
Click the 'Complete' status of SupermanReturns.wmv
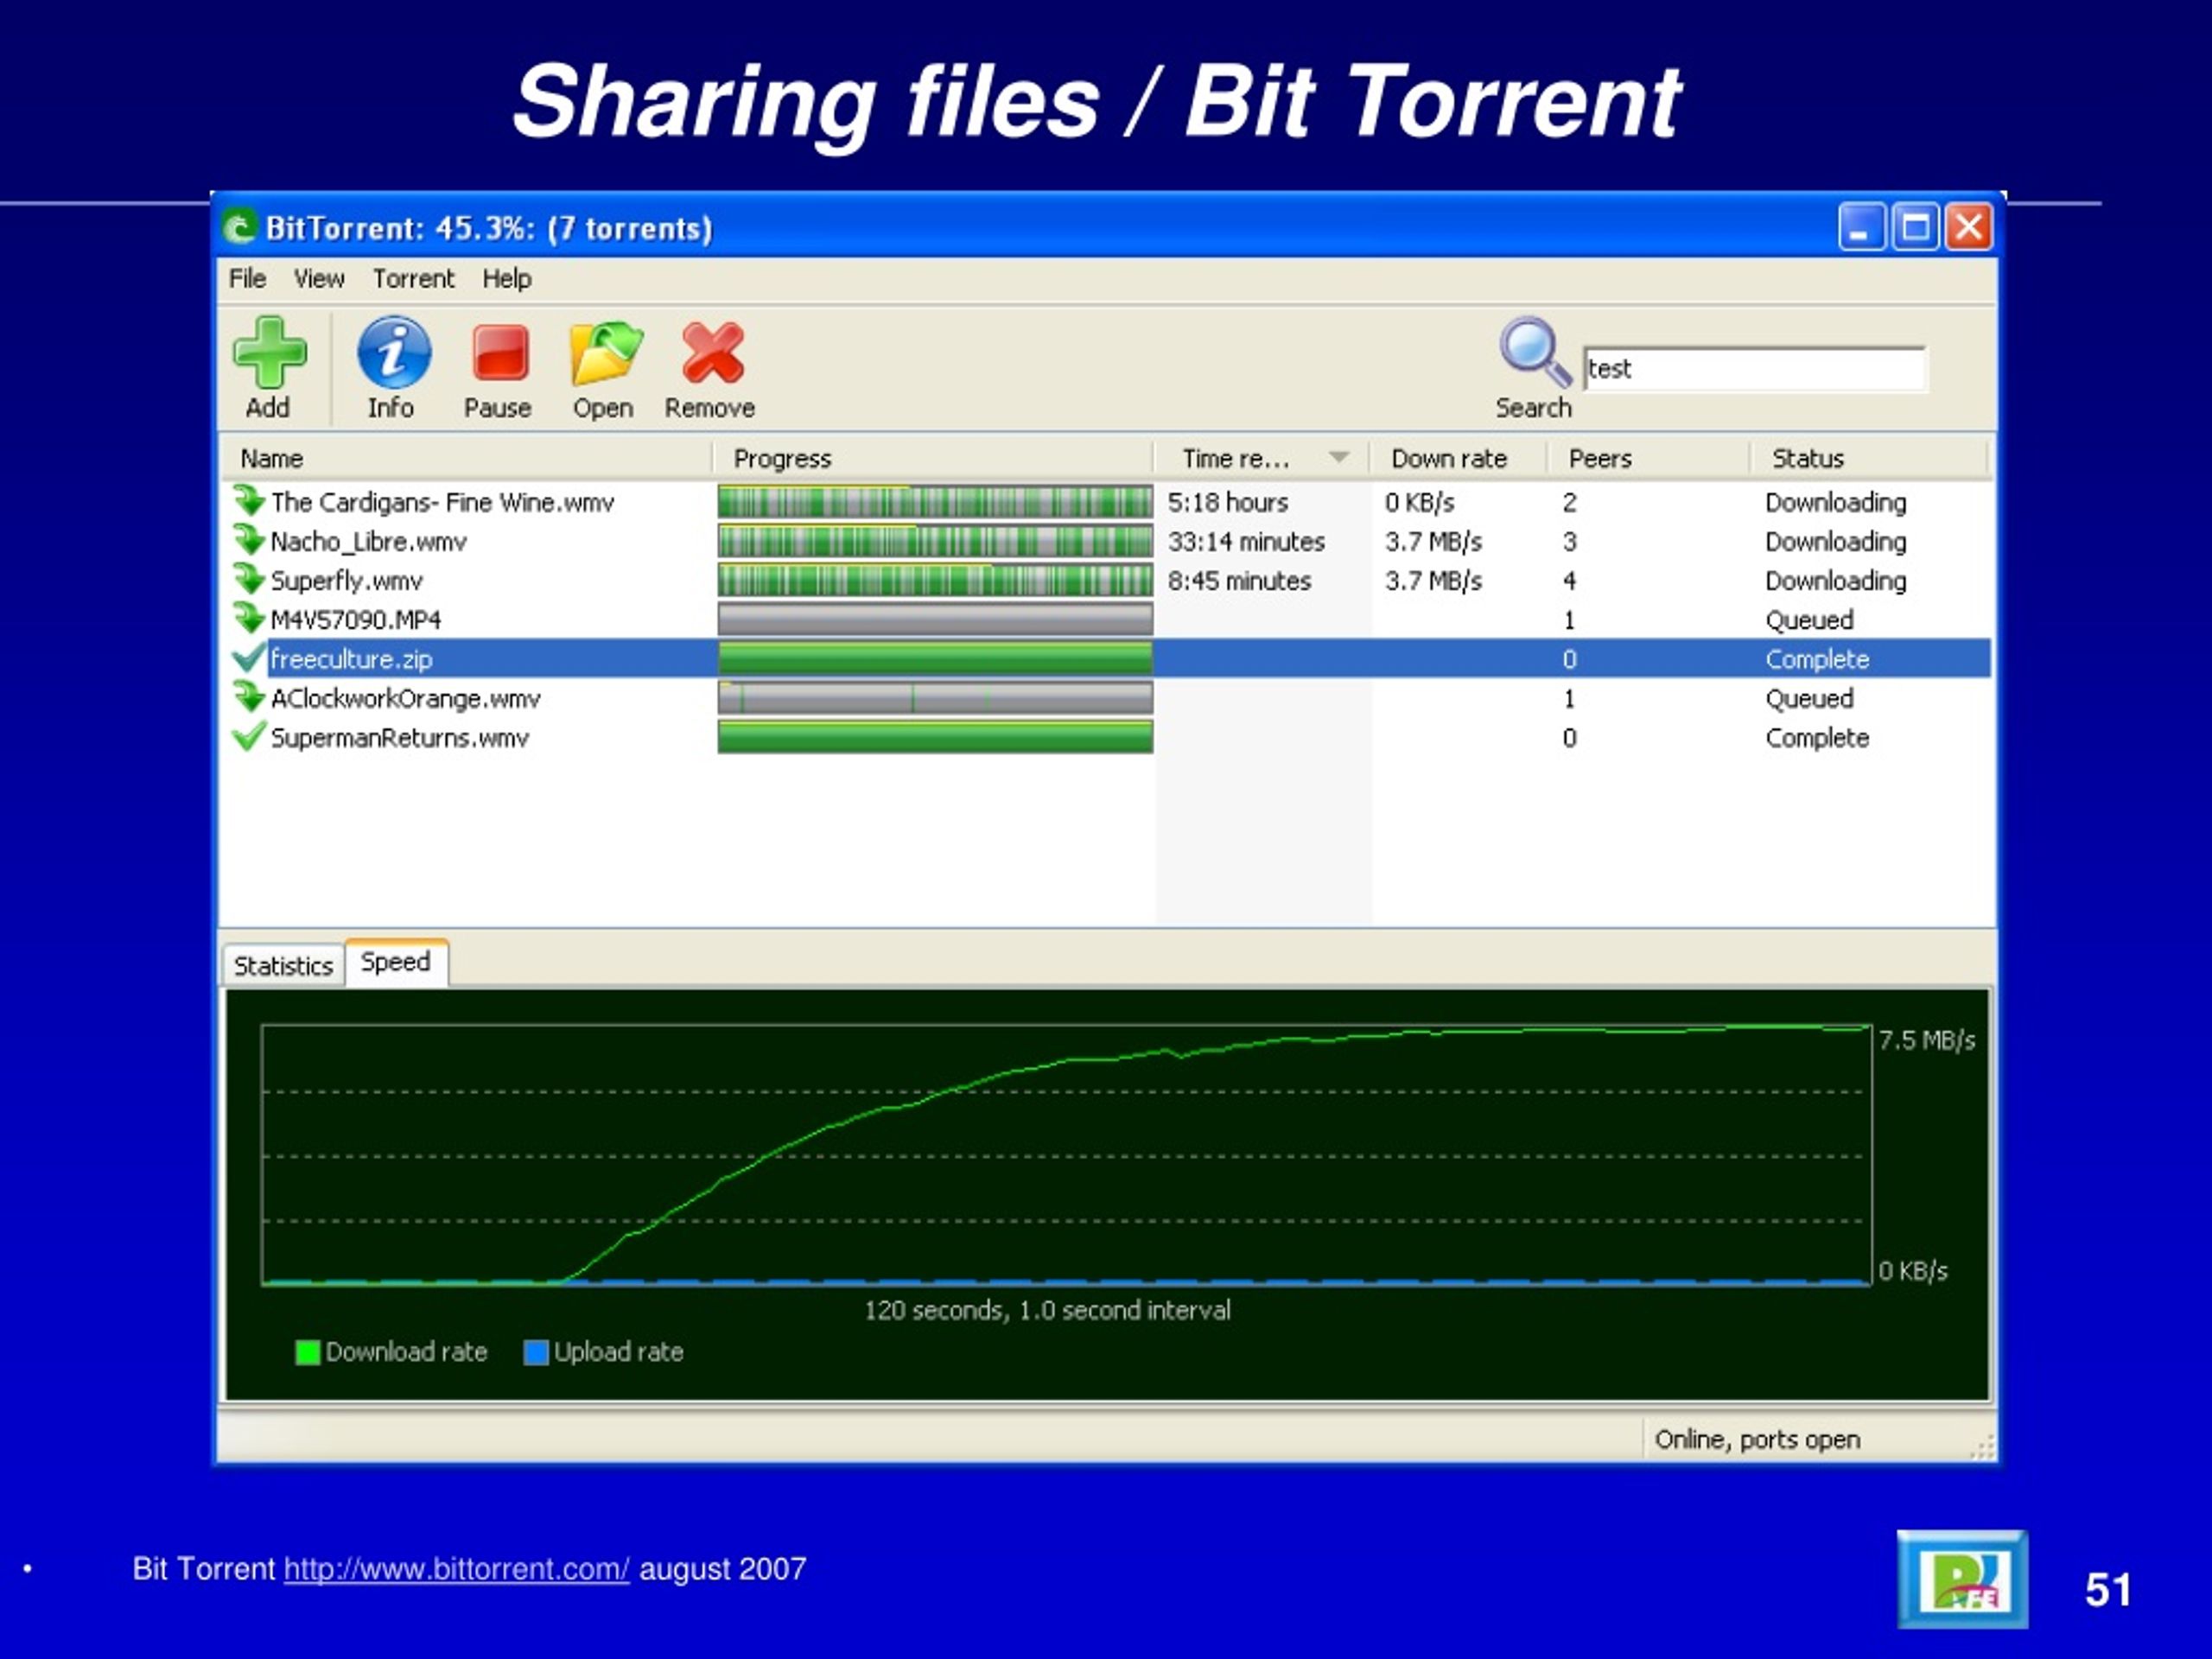pyautogui.click(x=1817, y=737)
